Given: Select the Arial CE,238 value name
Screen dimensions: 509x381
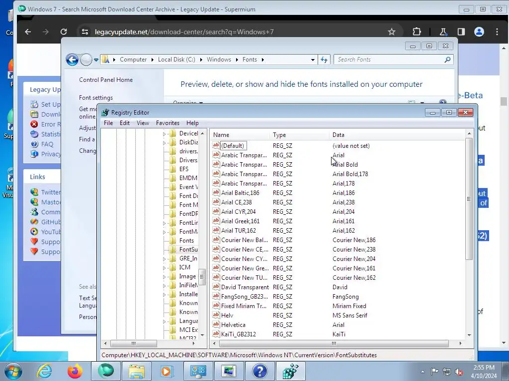Looking at the screenshot, I should 236,202.
